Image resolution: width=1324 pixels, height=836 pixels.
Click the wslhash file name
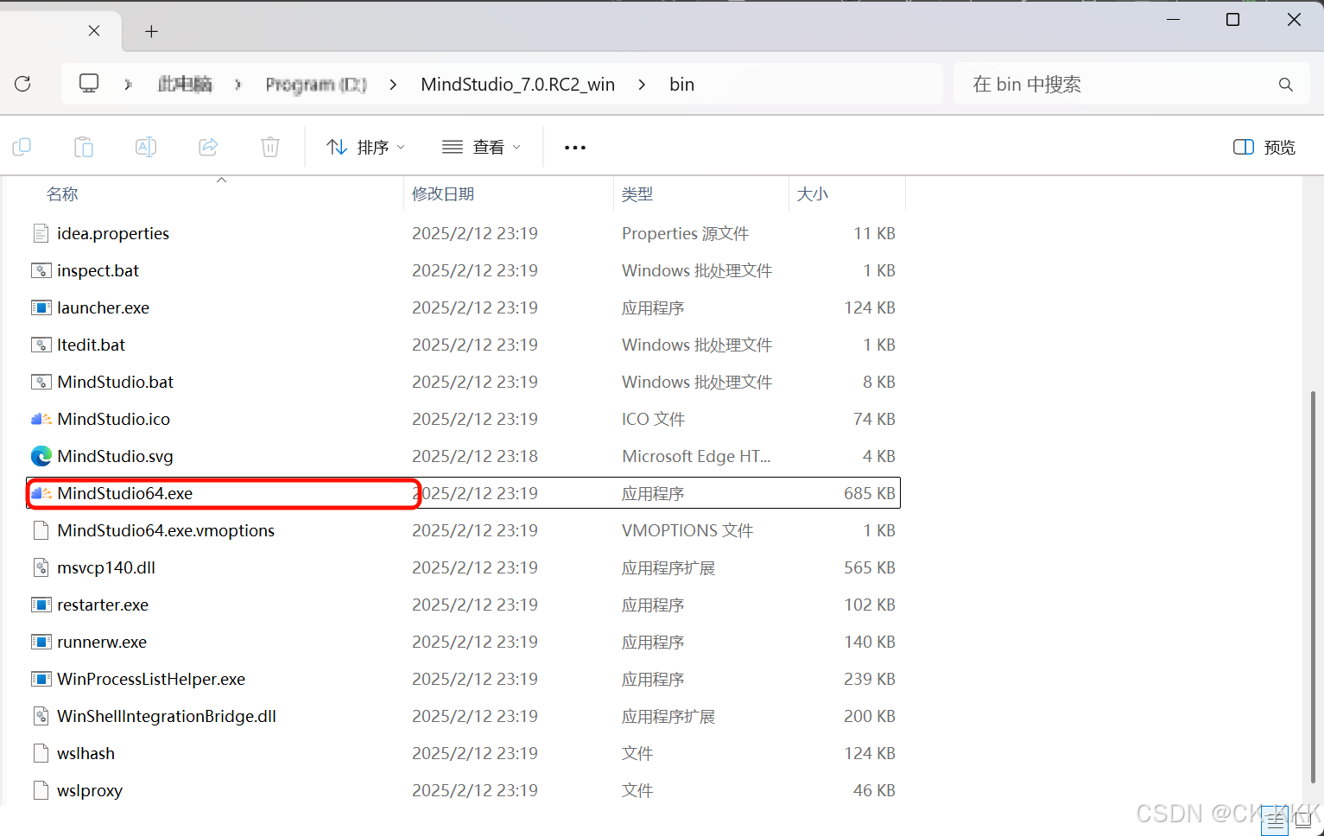pos(86,753)
